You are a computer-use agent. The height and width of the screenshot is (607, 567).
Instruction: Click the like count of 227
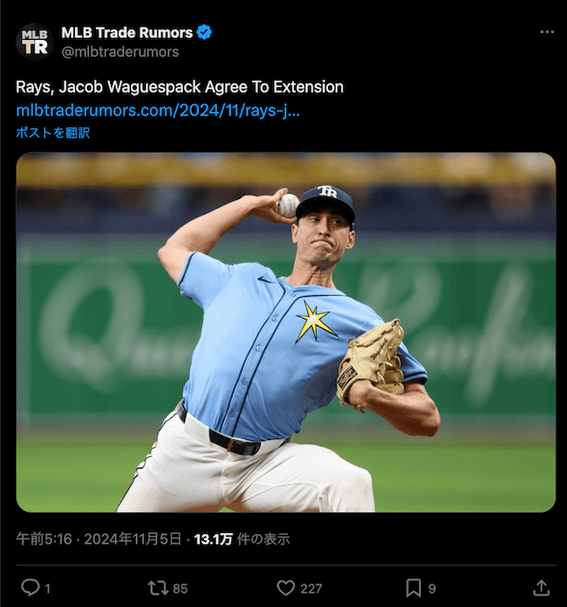coord(311,589)
